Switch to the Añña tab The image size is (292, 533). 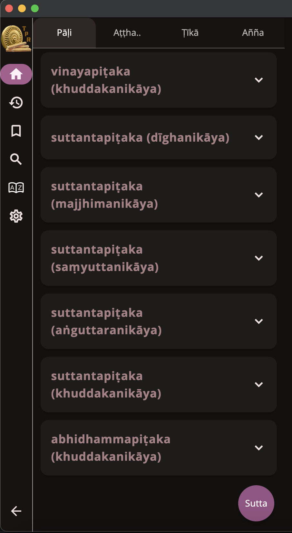[253, 33]
